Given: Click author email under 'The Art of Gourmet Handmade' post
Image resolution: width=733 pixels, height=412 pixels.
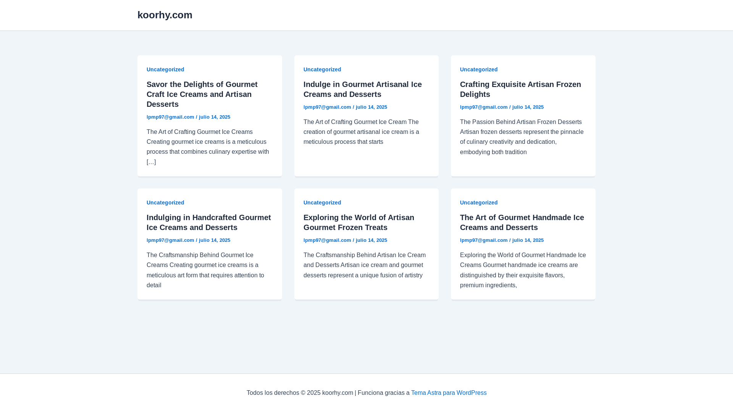Looking at the screenshot, I should pyautogui.click(x=484, y=240).
